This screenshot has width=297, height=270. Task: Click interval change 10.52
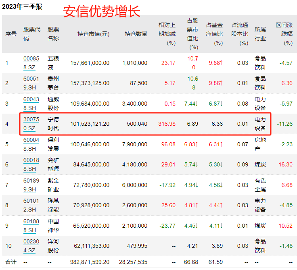pos(285,226)
